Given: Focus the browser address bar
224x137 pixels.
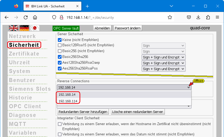Looking at the screenshot, I should (111, 17).
